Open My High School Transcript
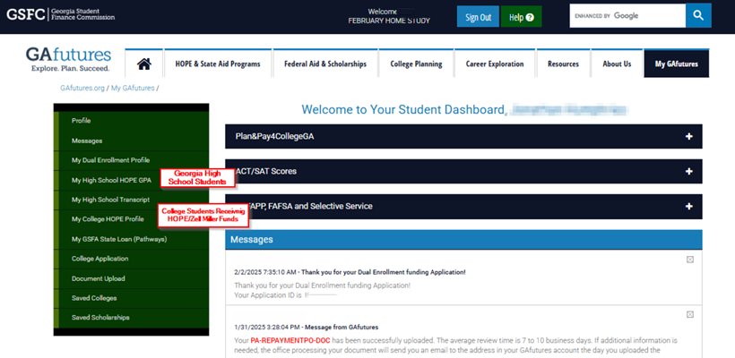 [131, 200]
